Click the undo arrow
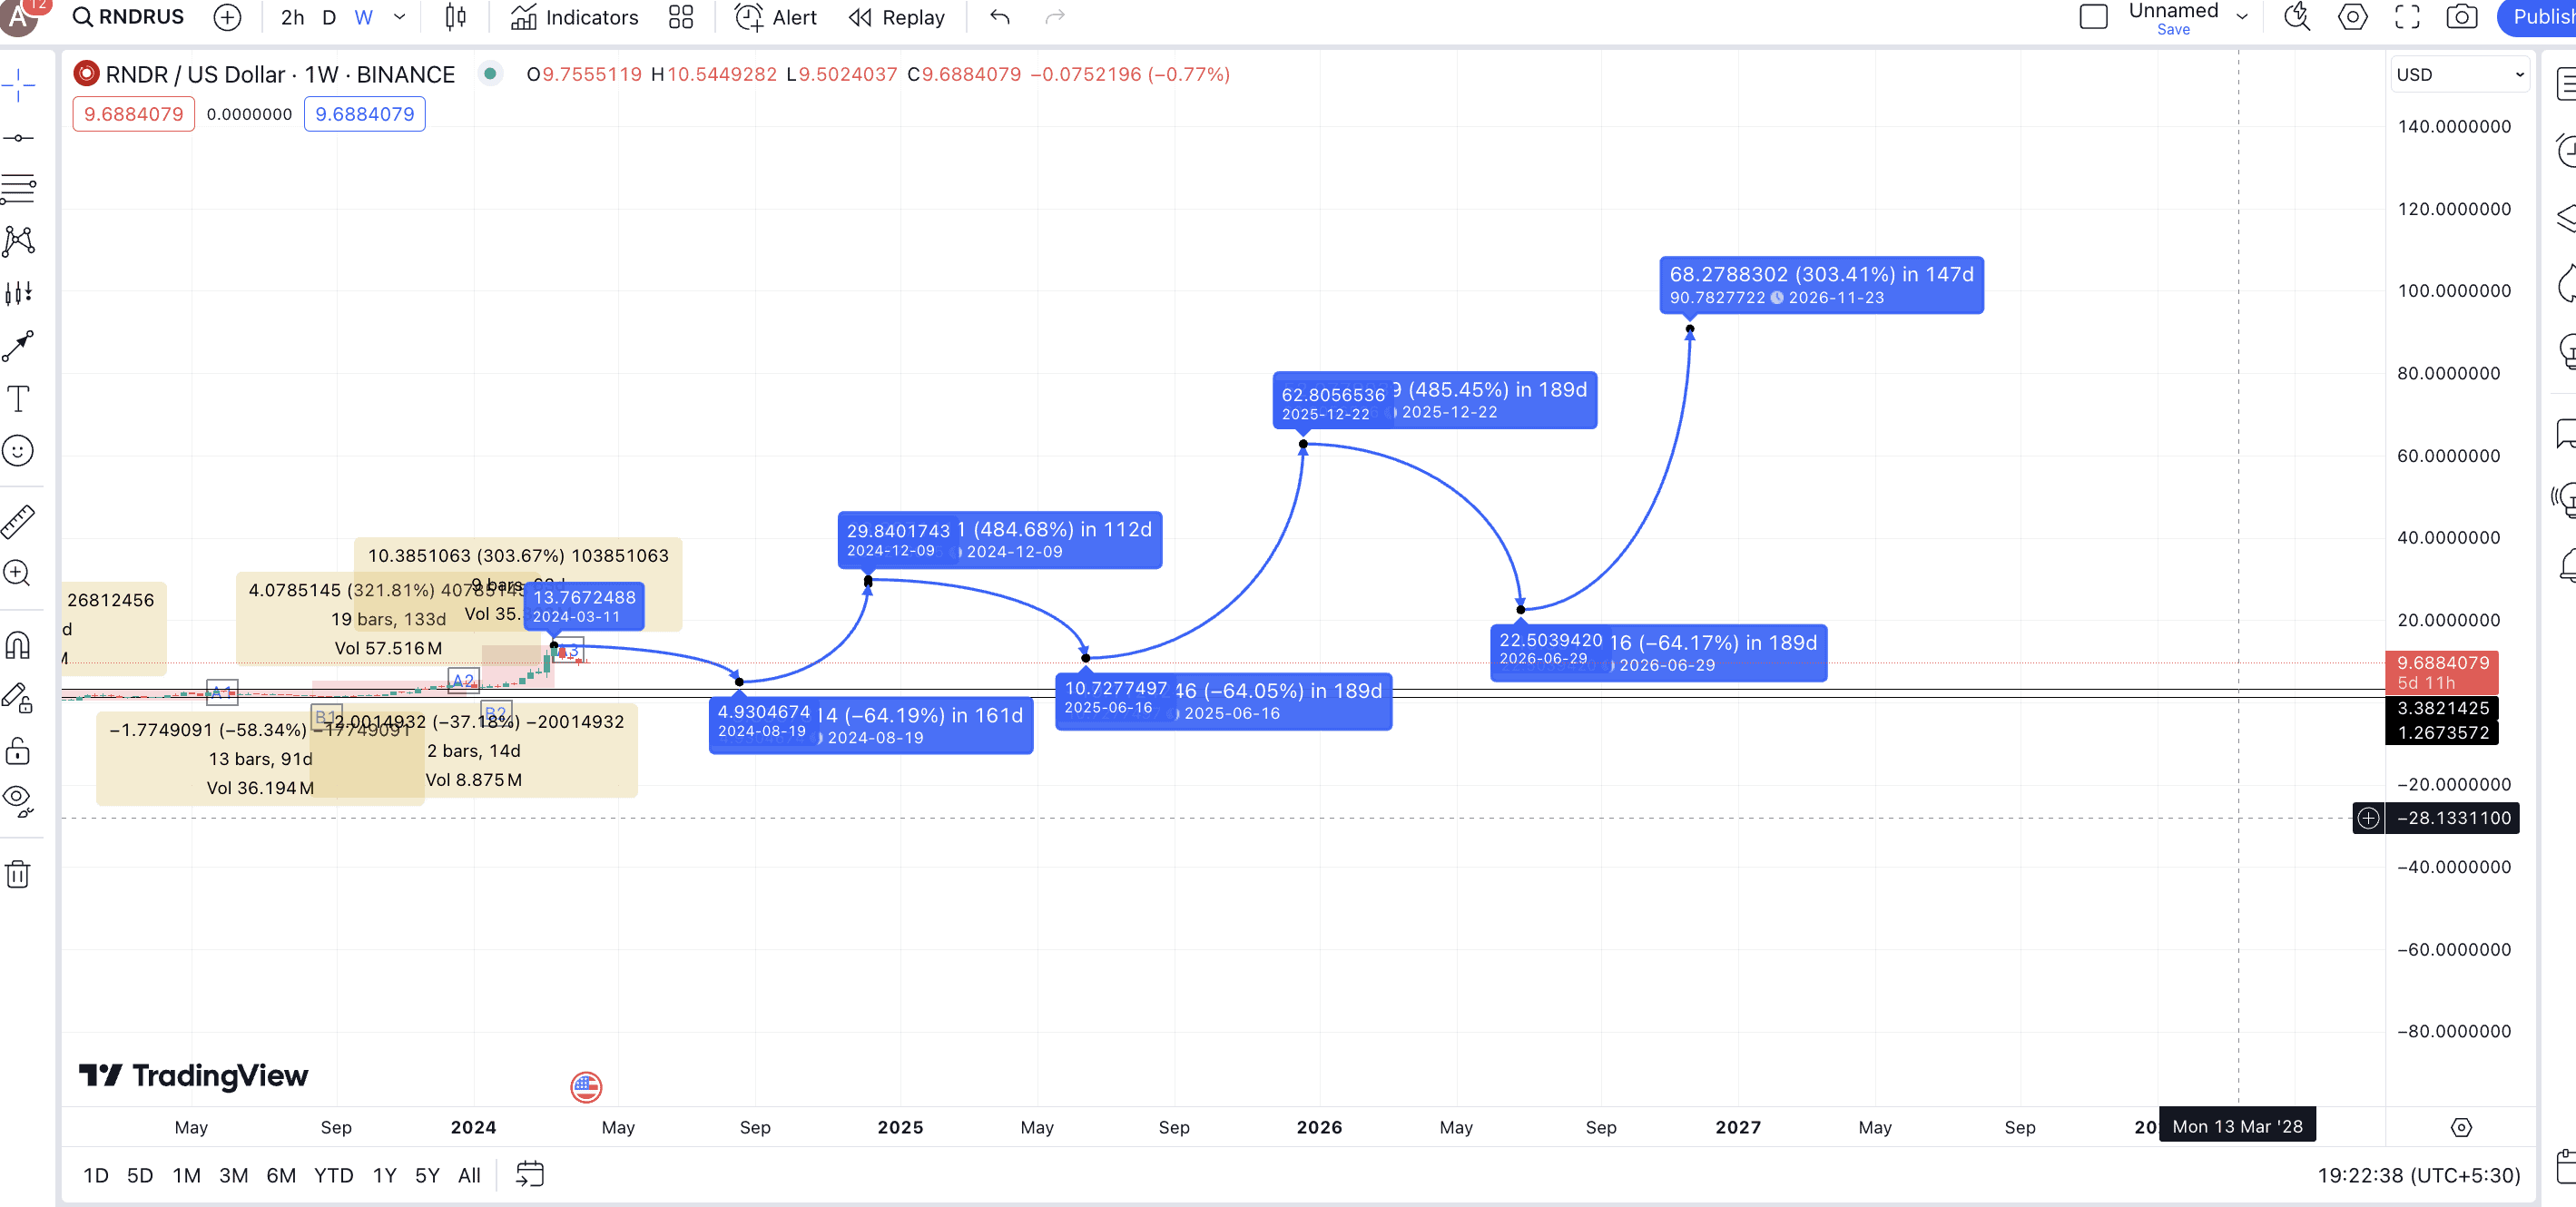The image size is (2576, 1207). click(999, 17)
